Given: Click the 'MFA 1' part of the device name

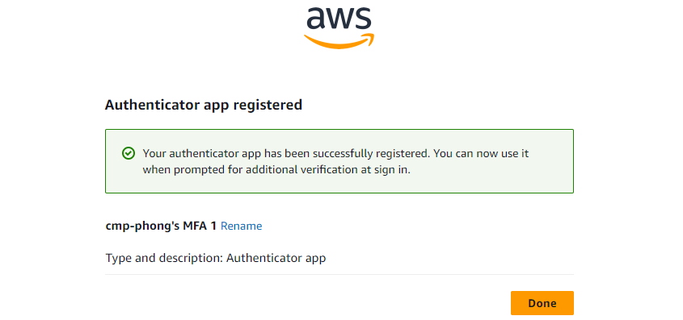Looking at the screenshot, I should [x=200, y=226].
